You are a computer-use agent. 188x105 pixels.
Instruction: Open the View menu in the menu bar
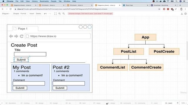28,1
